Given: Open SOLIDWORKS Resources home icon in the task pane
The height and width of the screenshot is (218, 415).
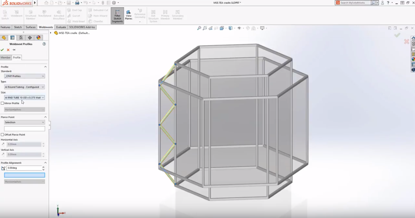Looking at the screenshot, I should [x=413, y=39].
